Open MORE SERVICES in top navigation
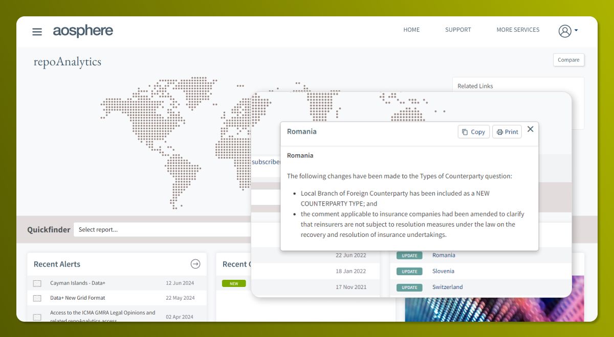The image size is (614, 337). [517, 30]
